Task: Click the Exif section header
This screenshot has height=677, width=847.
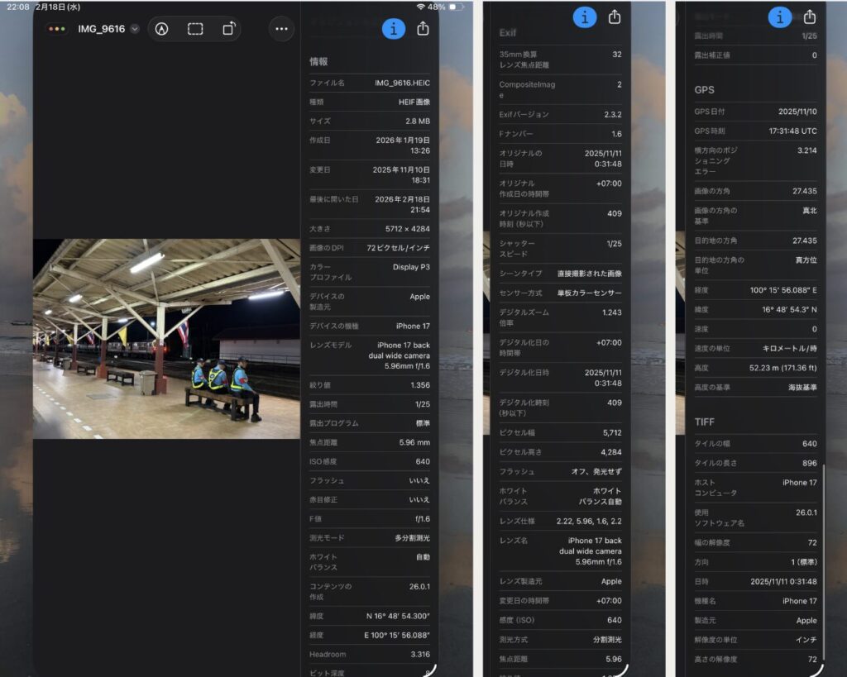Action: (x=508, y=33)
